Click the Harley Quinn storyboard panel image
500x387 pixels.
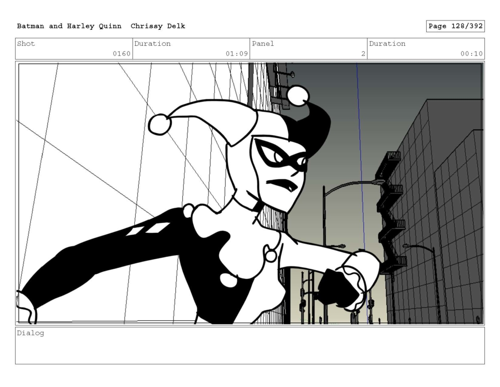point(250,193)
